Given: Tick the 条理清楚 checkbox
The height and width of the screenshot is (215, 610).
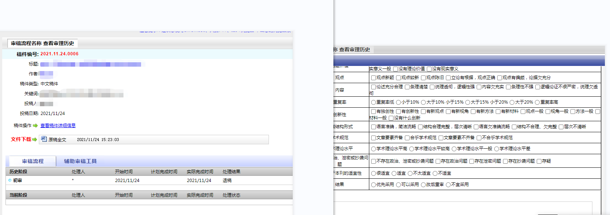Looking at the screenshot, I should tap(407, 87).
